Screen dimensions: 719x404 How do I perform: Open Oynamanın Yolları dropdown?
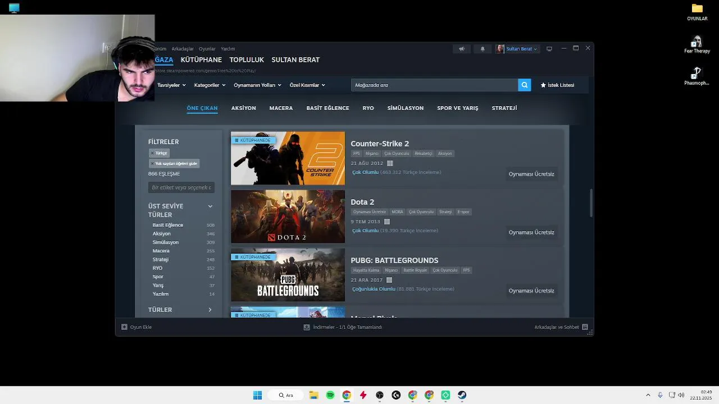tap(257, 85)
